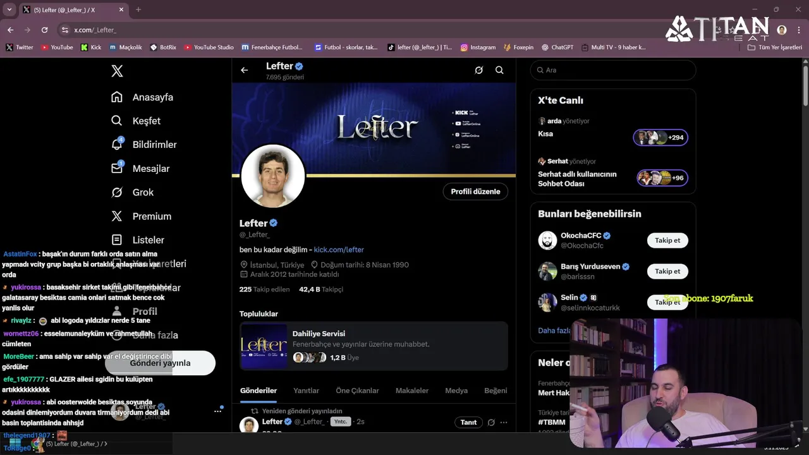
Task: Switch to Gönderiler tab
Action: [259, 391]
